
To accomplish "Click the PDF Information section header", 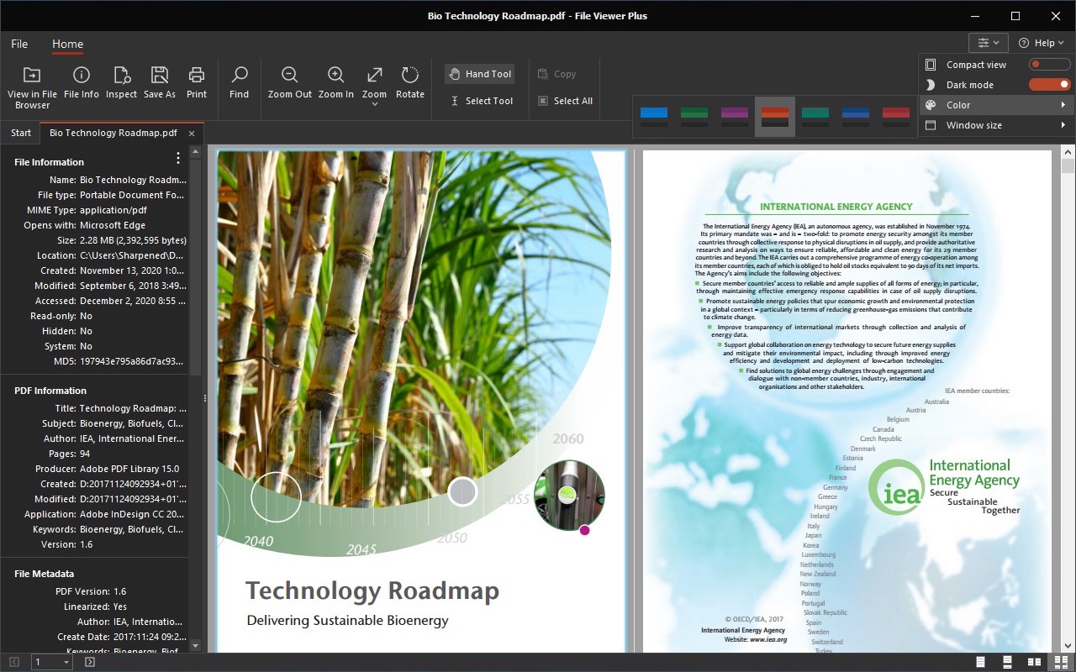I will click(x=50, y=391).
